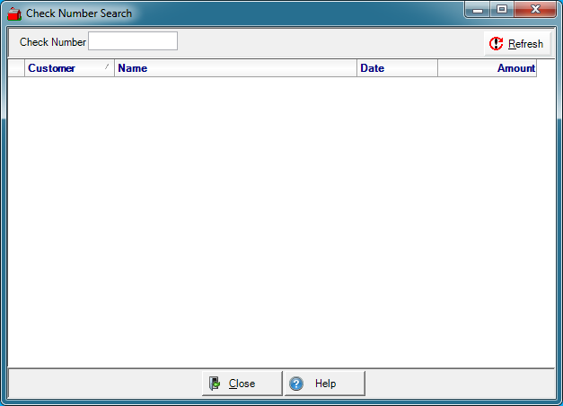Click the door icon on Close button
The height and width of the screenshot is (406, 563).
coord(215,384)
